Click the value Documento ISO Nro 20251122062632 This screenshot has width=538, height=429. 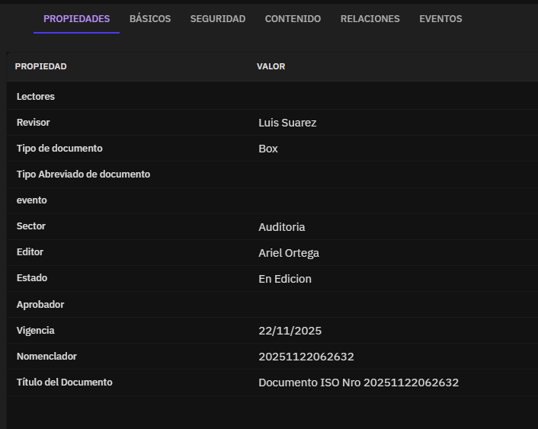click(359, 383)
